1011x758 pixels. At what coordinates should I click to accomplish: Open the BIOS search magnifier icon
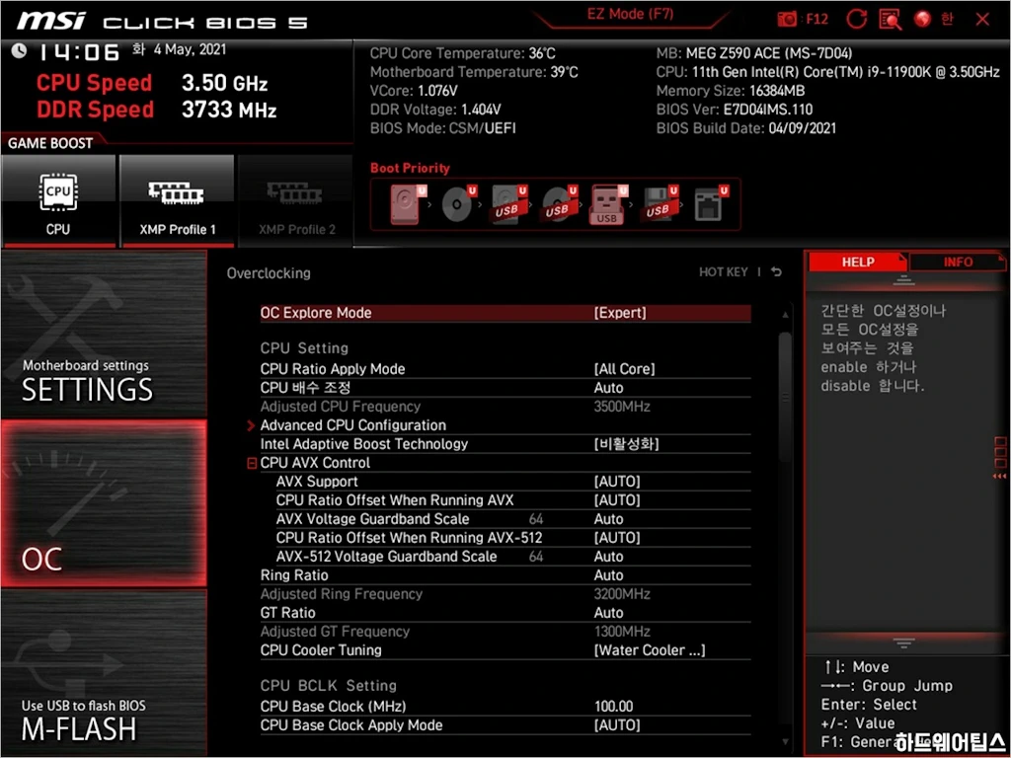click(890, 20)
